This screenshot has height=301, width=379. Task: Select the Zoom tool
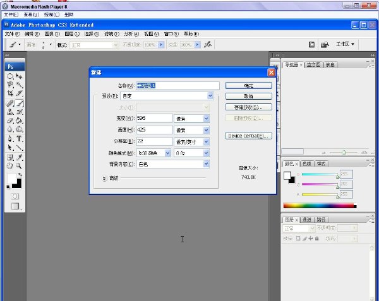point(19,166)
